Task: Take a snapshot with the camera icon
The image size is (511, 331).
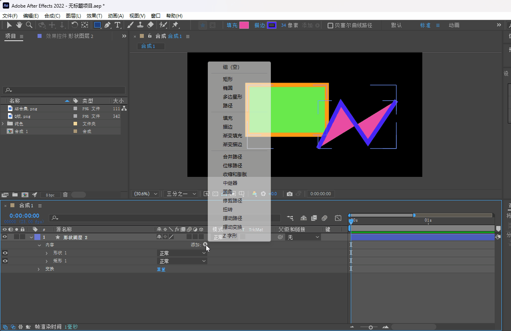Action: (x=290, y=194)
